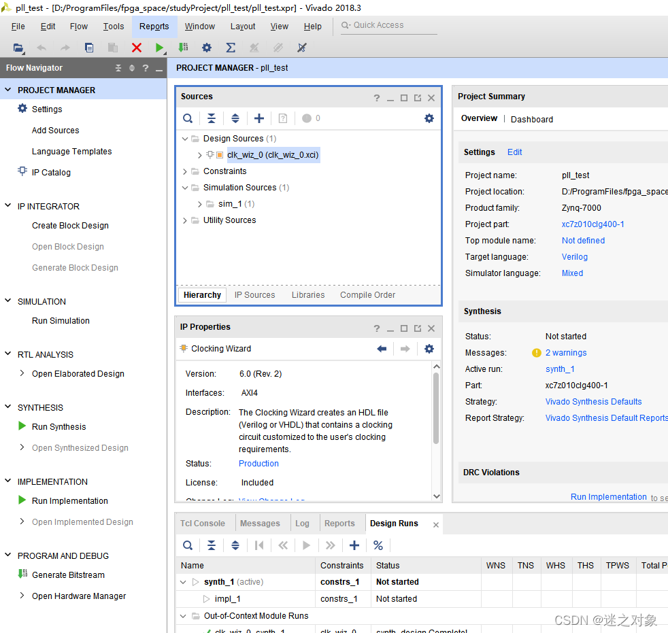Collapse the IP INTEGRATOR section
Screen dimensions: 668x633
coord(7,205)
